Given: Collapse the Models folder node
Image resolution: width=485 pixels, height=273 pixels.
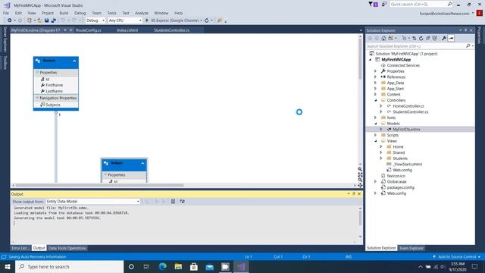Looking at the screenshot, I should point(376,124).
